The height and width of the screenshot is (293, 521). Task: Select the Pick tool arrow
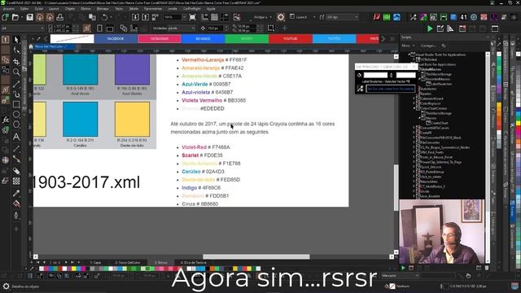coord(16,40)
